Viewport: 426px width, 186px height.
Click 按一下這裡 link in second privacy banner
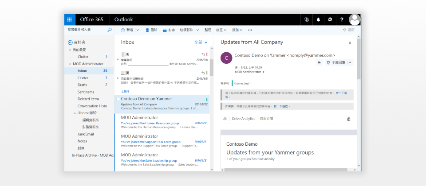pyautogui.click(x=281, y=106)
